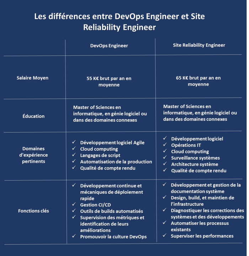The image size is (249, 256).
Task: Select 'Superviser les performances' item
Action: pyautogui.click(x=202, y=236)
